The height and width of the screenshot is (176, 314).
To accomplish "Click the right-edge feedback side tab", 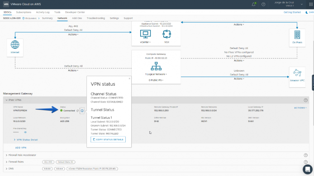I will coord(313,83).
